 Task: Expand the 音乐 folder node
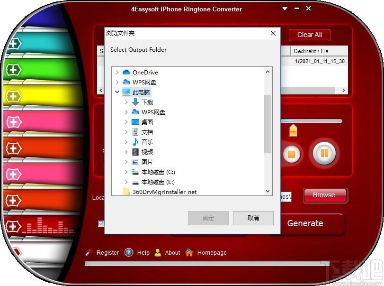click(x=126, y=142)
